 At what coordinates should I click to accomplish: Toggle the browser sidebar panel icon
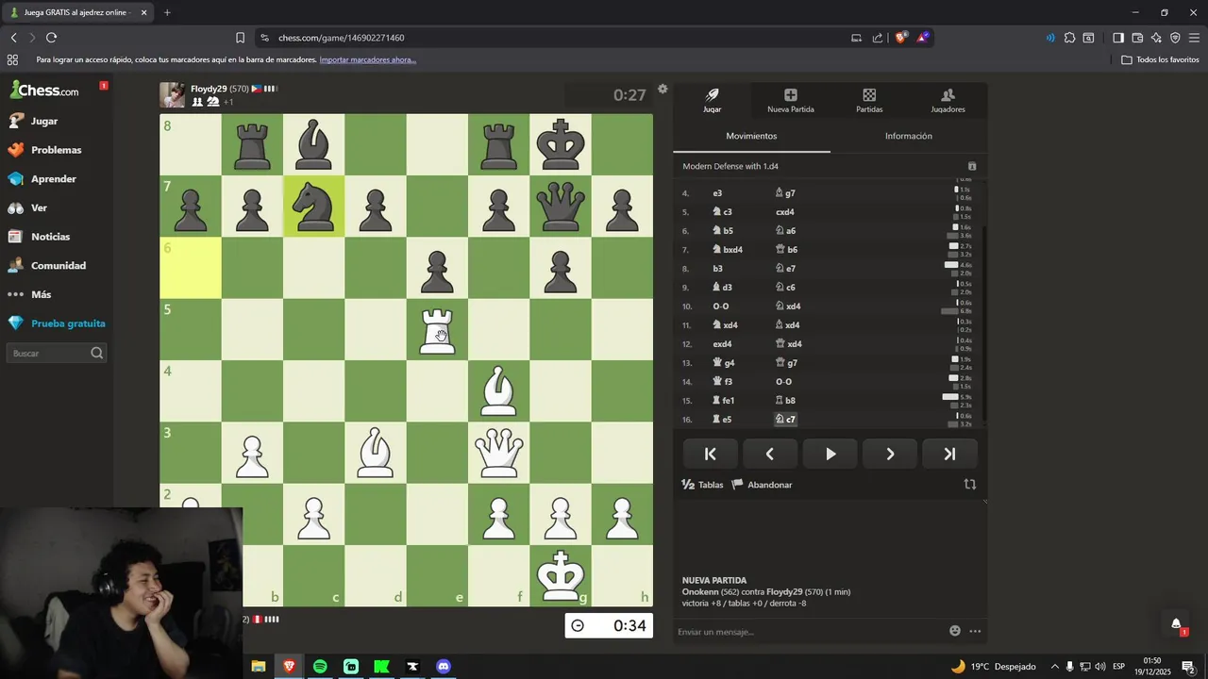(1118, 38)
